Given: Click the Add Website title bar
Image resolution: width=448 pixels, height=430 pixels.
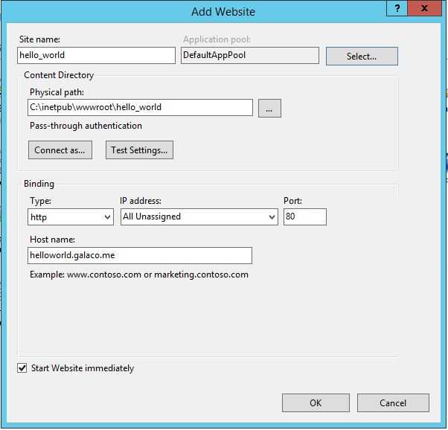Looking at the screenshot, I should click(x=223, y=12).
